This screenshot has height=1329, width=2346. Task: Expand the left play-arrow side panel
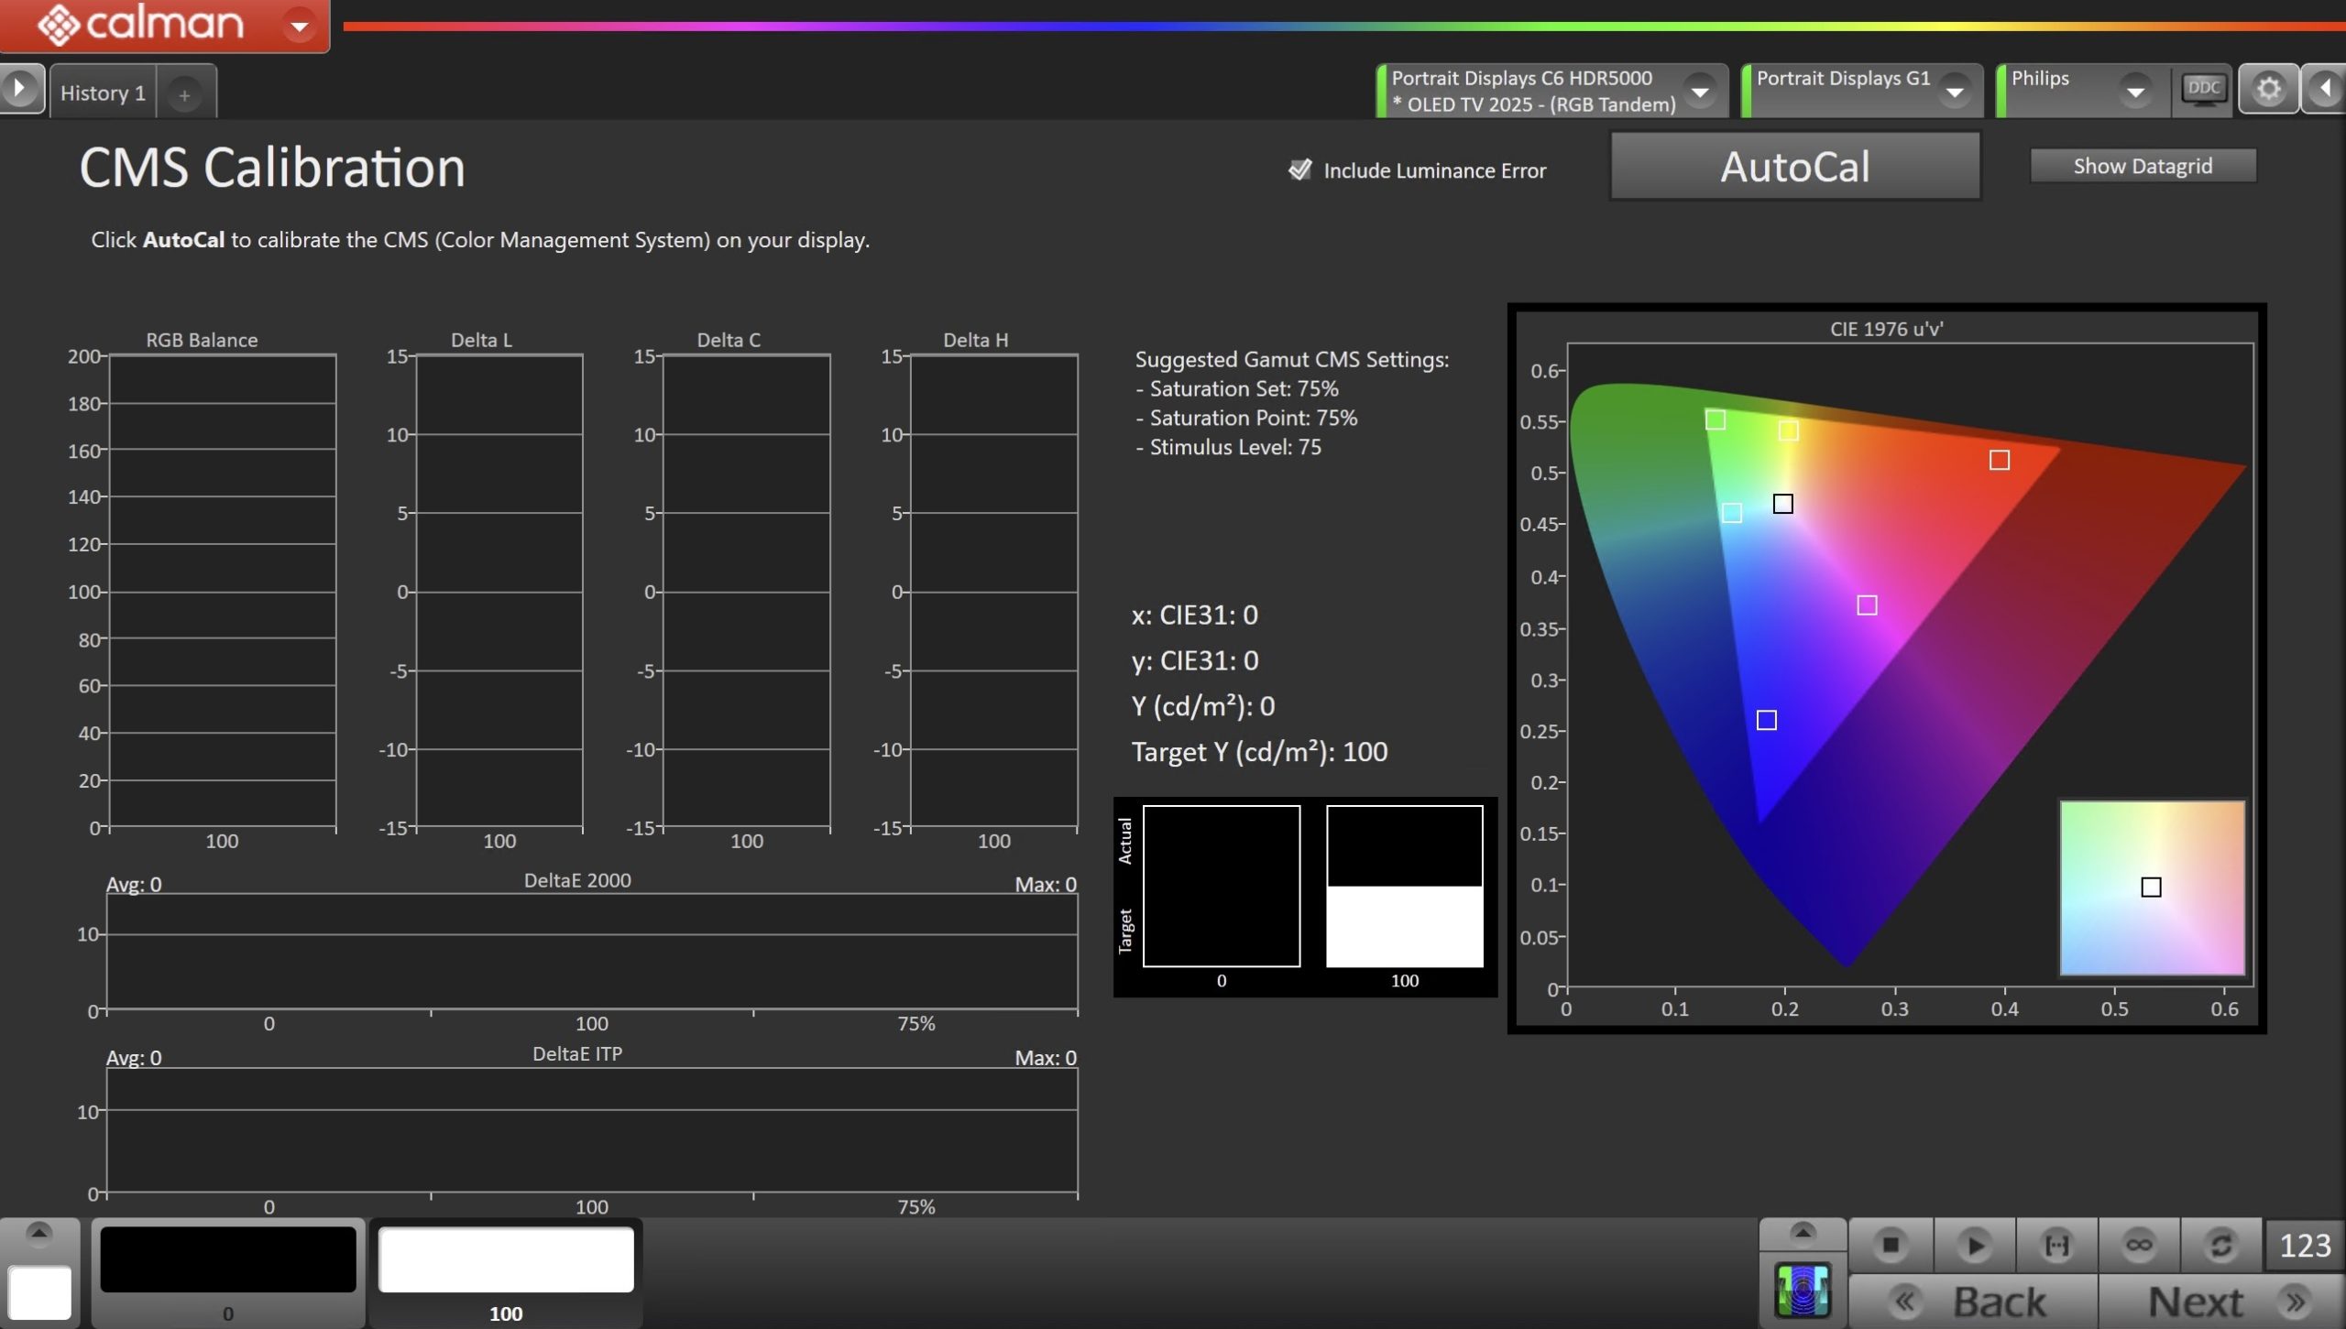20,89
